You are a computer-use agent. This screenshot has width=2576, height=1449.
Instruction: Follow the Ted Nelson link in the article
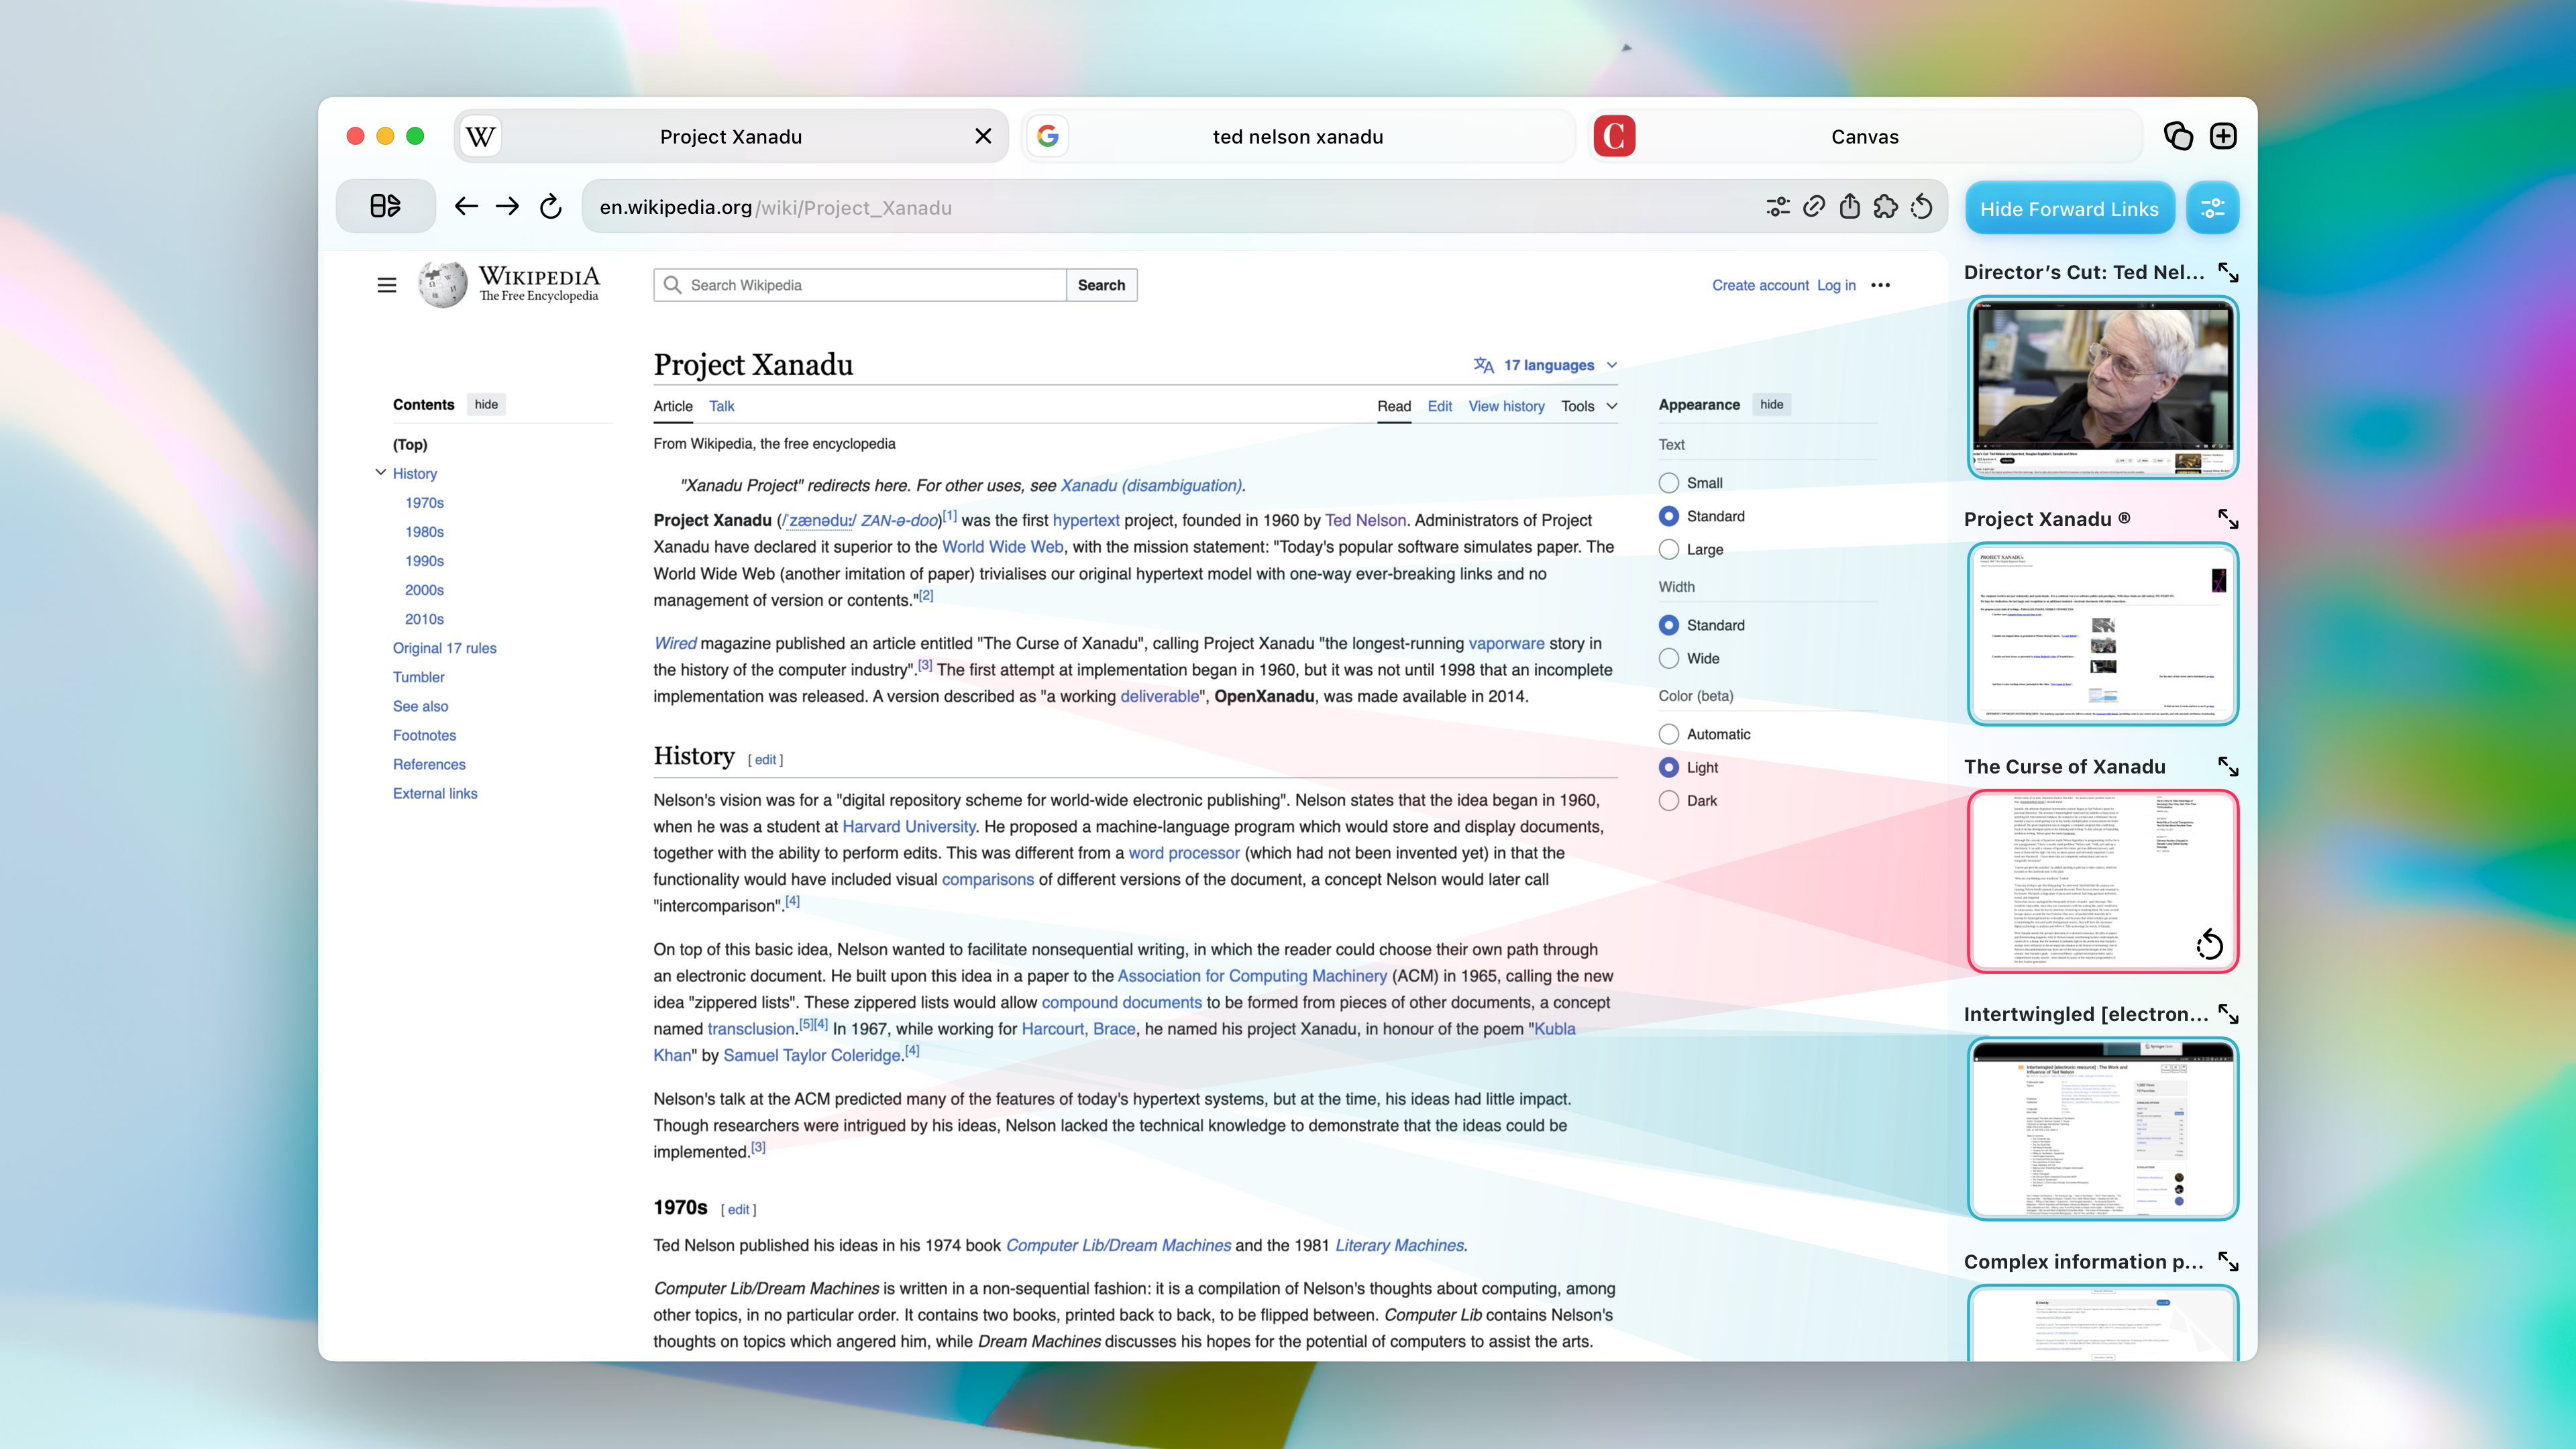click(1365, 520)
